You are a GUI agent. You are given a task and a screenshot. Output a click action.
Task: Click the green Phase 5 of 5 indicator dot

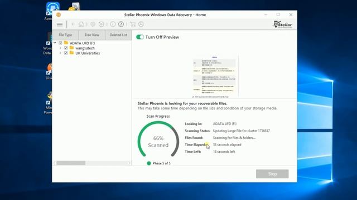point(149,163)
